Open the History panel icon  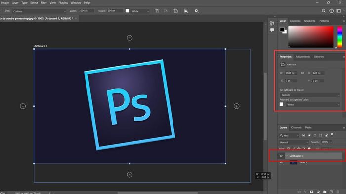coord(272,23)
